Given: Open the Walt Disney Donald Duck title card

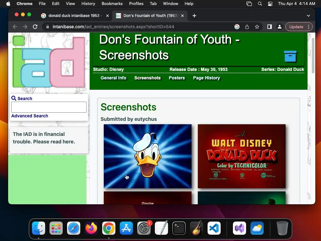Looking at the screenshot, I should pos(242,156).
